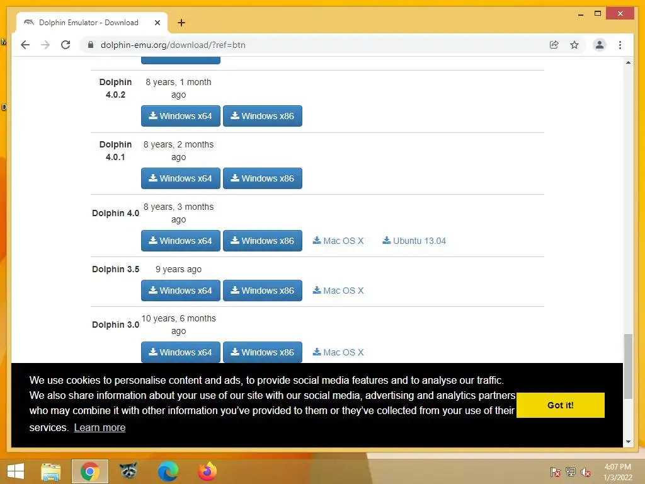Open File Explorer from taskbar
The height and width of the screenshot is (484, 645).
[51, 471]
